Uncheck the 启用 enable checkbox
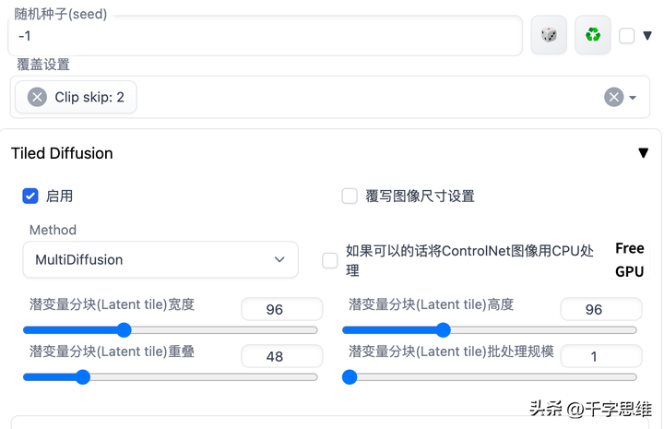Screen dimensions: 664x429 [x=30, y=197]
